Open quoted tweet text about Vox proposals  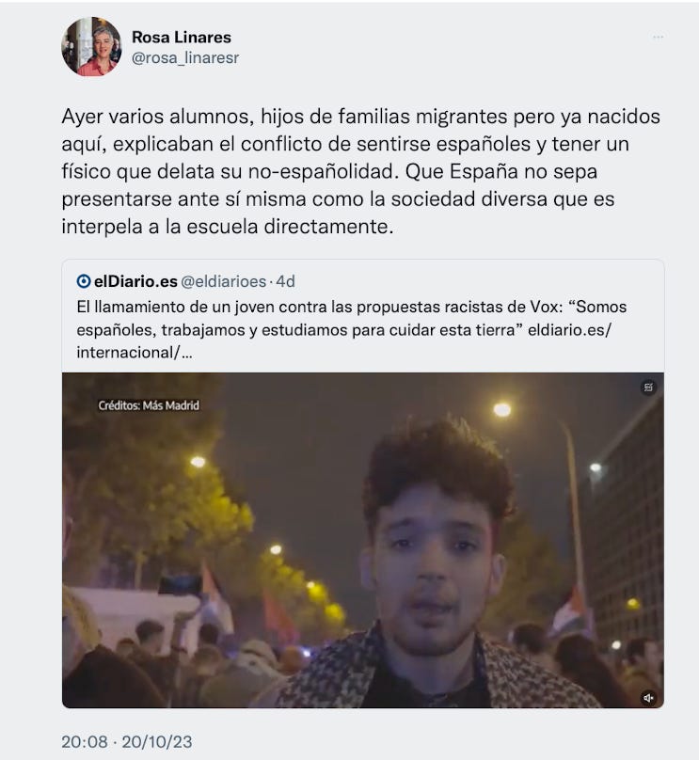352,329
